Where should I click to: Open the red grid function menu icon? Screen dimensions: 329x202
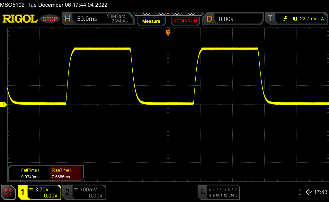pyautogui.click(x=8, y=192)
